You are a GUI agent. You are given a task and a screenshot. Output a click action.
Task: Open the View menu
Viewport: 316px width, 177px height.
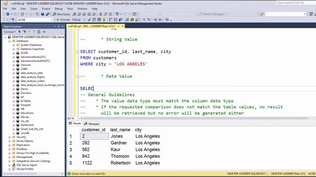click(x=23, y=9)
